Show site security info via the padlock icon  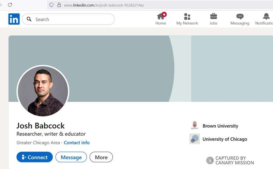pos(59,5)
